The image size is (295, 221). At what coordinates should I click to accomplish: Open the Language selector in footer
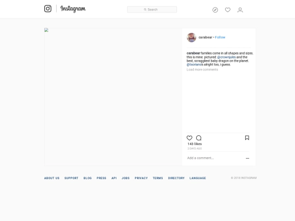tap(198, 178)
